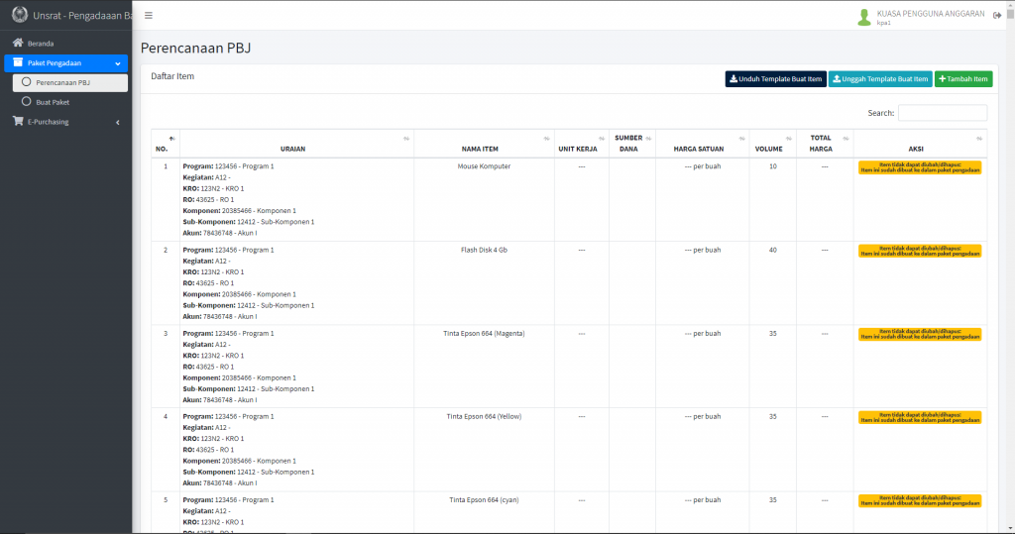Click the hamburger menu icon

point(149,16)
